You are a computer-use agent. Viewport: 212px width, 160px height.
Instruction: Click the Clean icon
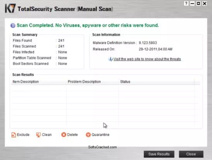pos(38,135)
